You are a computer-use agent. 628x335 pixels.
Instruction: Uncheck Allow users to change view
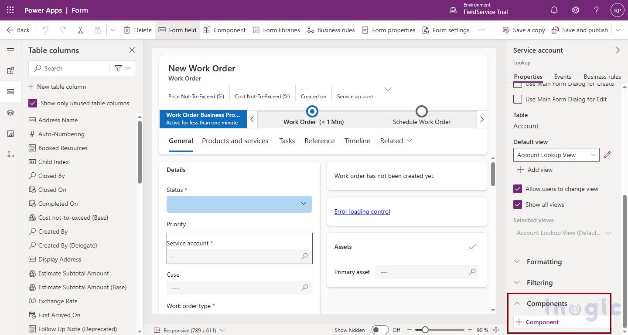pyautogui.click(x=518, y=189)
